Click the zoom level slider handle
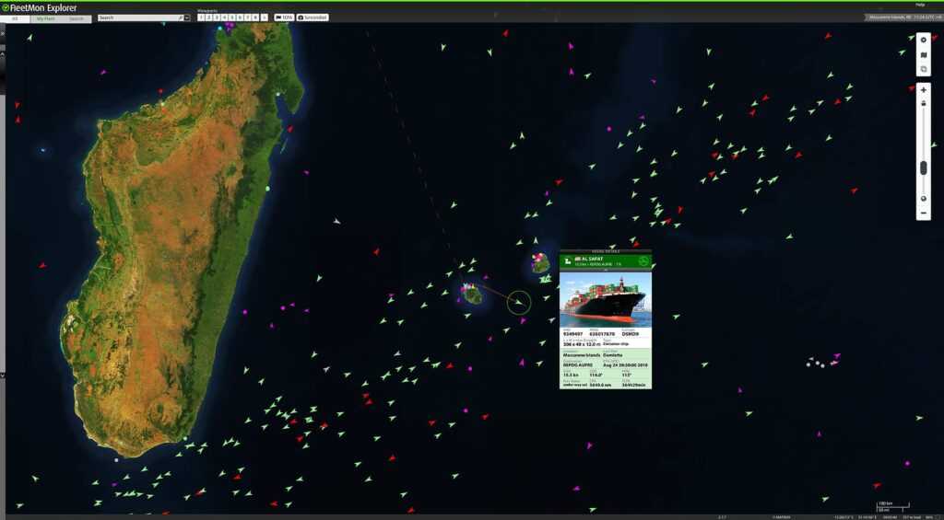 (x=924, y=167)
